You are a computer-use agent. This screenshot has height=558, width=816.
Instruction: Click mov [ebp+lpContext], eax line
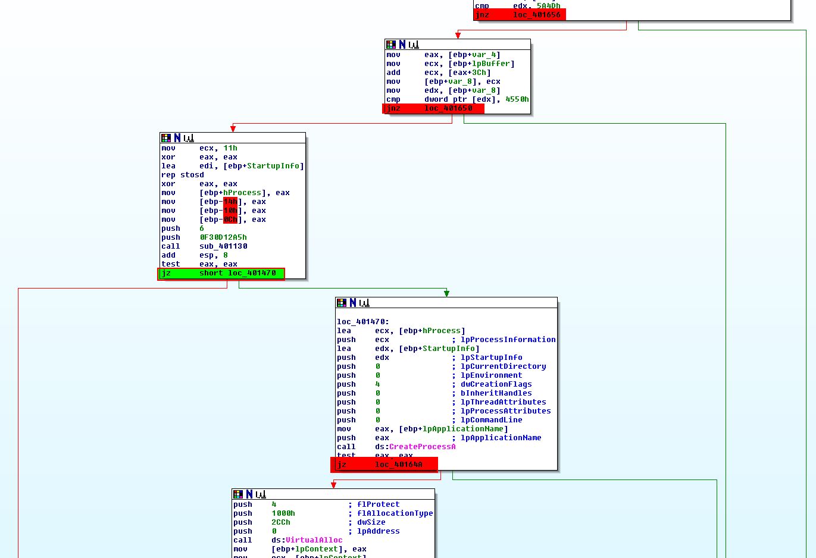300,549
